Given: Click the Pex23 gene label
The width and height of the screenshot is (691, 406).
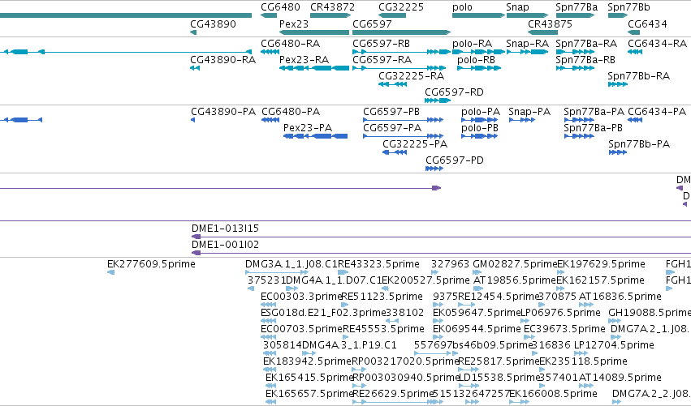Looking at the screenshot, I should tap(294, 24).
